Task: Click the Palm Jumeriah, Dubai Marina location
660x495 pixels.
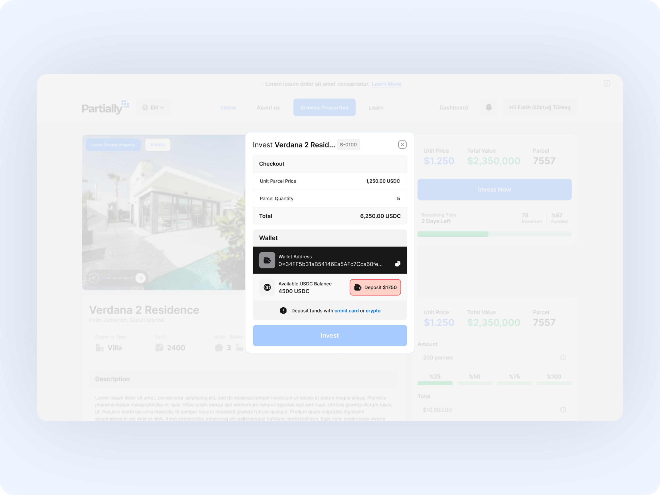Action: (126, 320)
